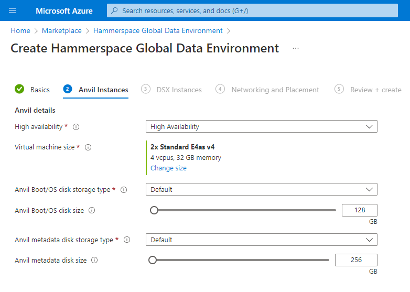Show info for Anvil metadata disk size
Image resolution: width=410 pixels, height=292 pixels.
94,260
